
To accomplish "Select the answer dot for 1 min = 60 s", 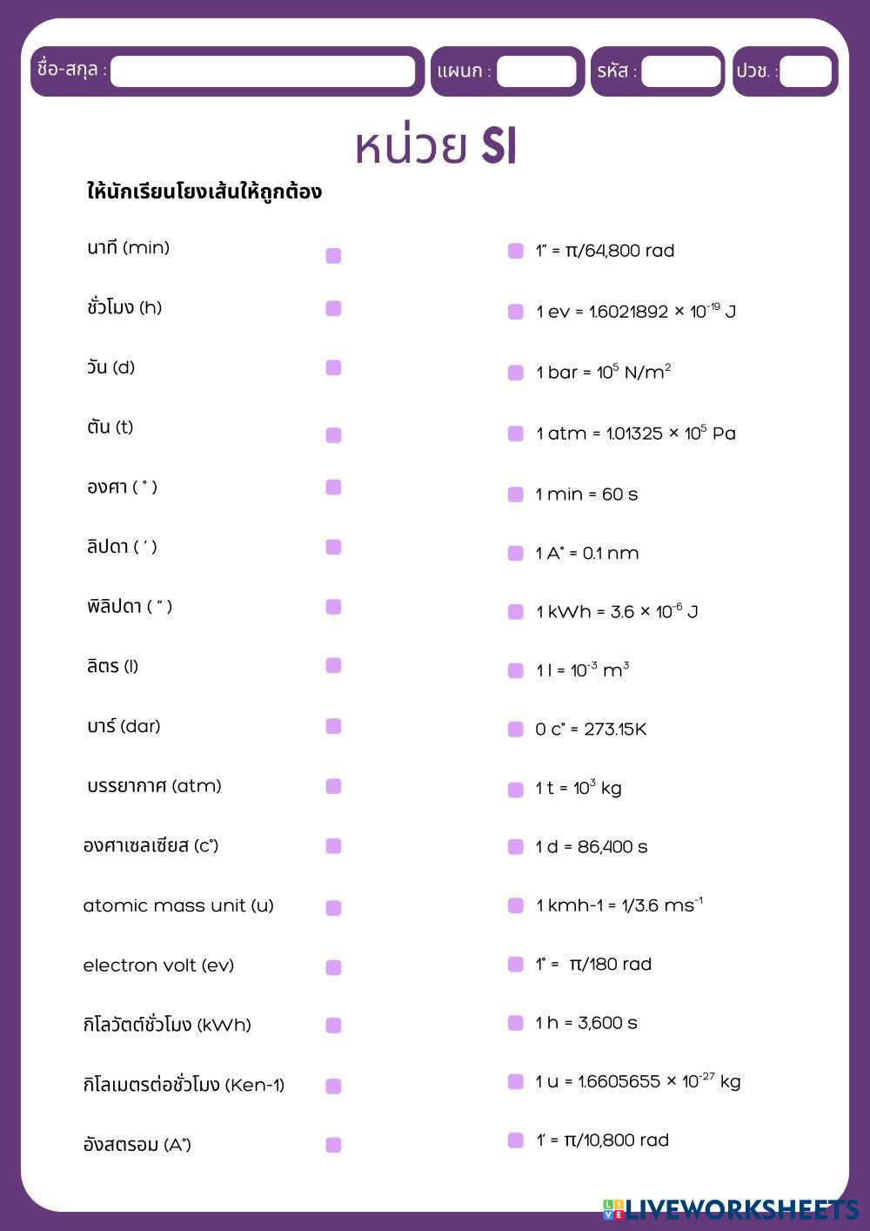I will point(516,494).
